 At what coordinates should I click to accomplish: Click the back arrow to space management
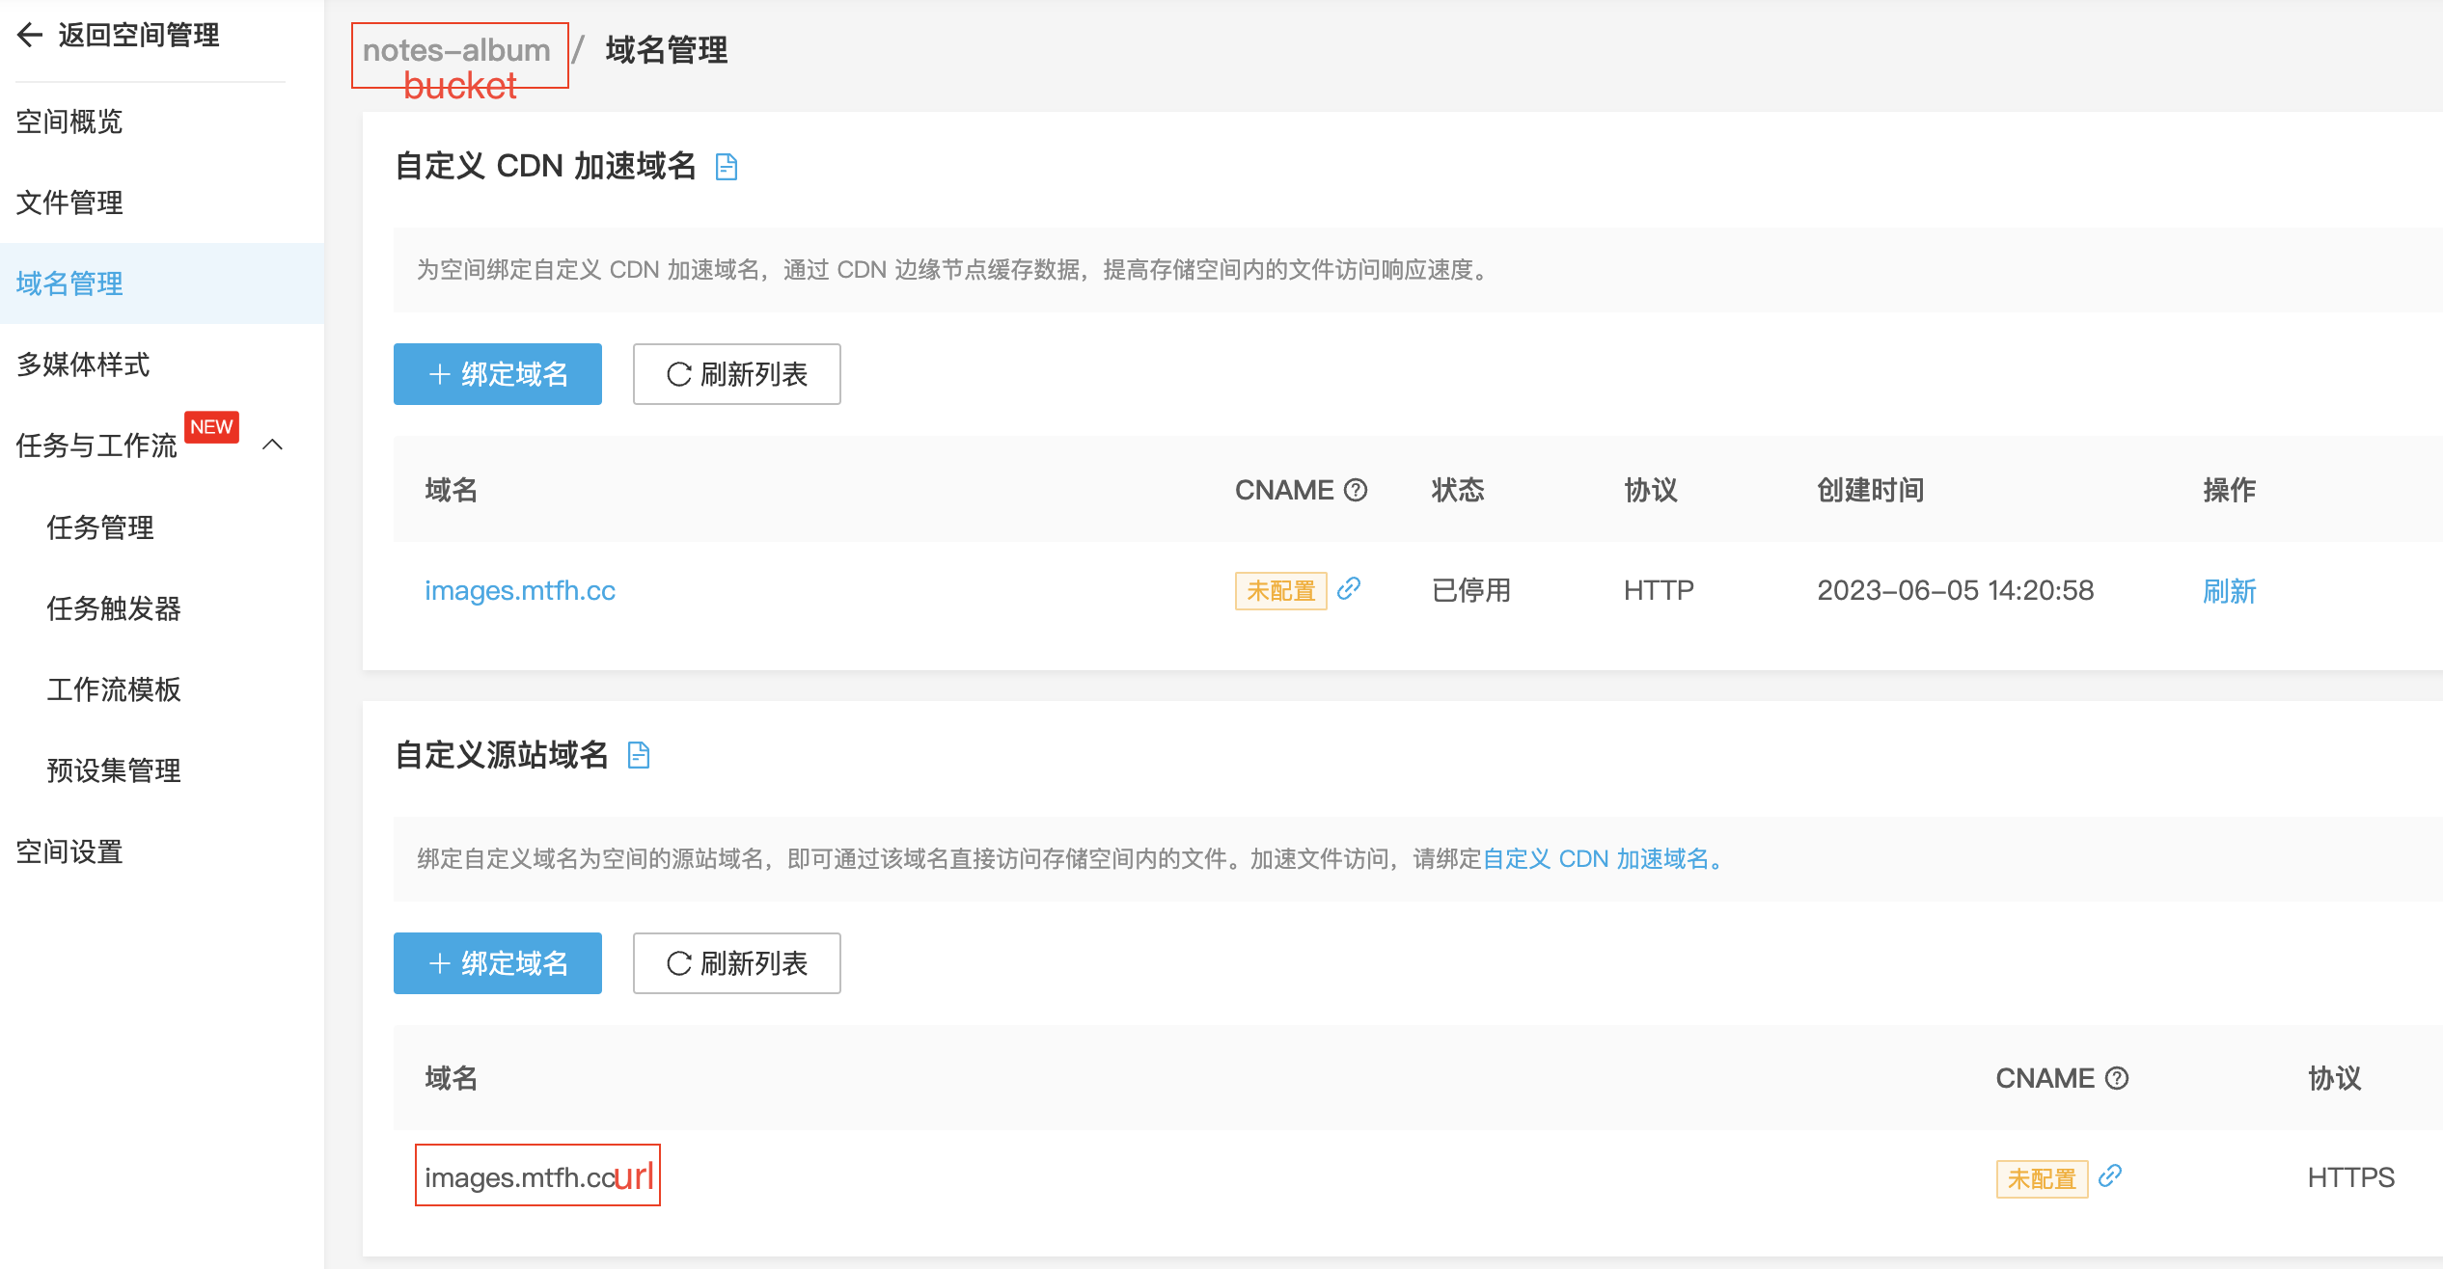(x=30, y=36)
